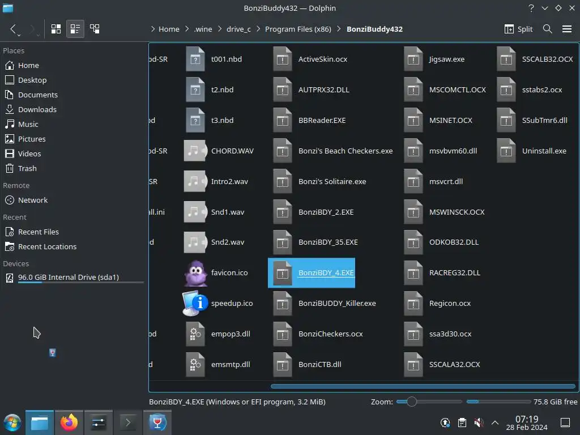The width and height of the screenshot is (580, 435).
Task: Navigate to Program Files (x86) breadcrumb
Action: point(298,29)
